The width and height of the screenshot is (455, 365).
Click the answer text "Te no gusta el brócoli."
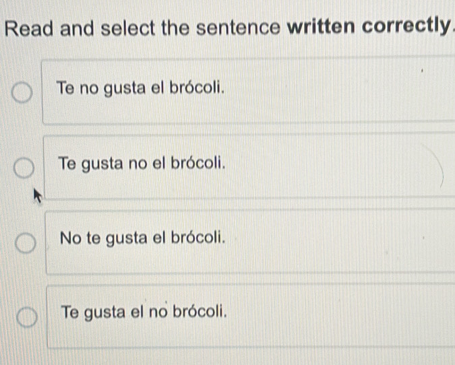point(140,88)
